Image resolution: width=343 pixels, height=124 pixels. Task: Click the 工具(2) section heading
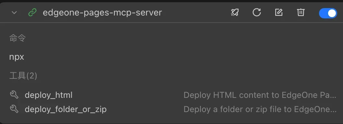[x=23, y=76]
